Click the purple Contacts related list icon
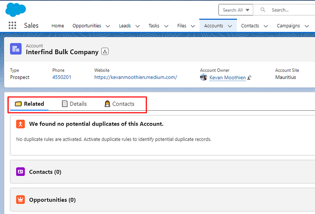 coord(20,172)
